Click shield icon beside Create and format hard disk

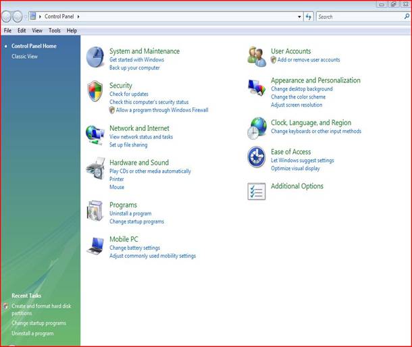[x=6, y=306]
